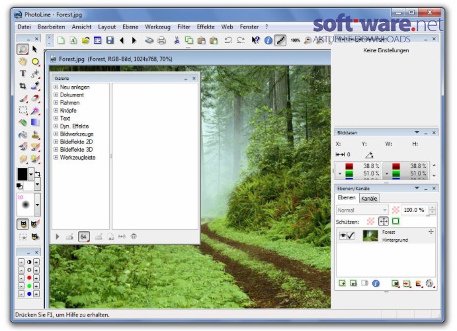
Task: Open the Normal blend mode dropdown
Action: coord(362,210)
